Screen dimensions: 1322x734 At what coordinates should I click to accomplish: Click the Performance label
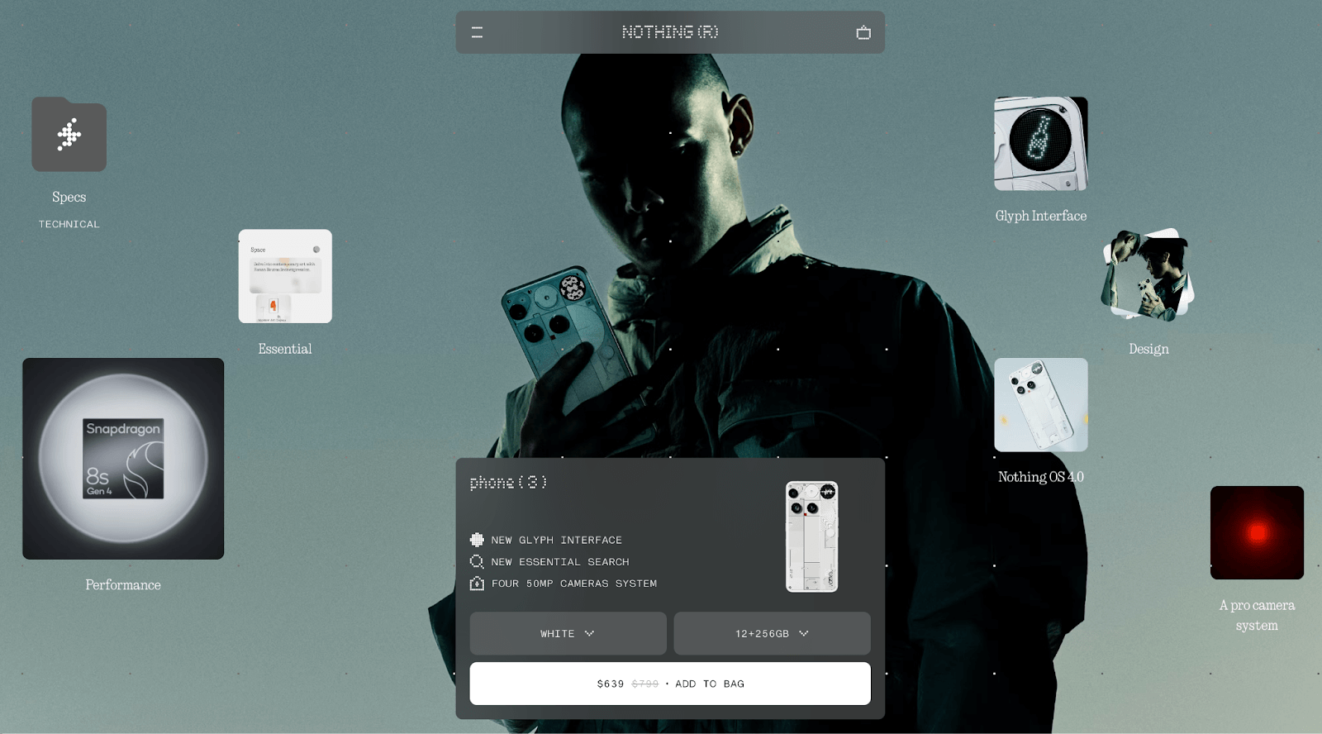click(123, 584)
